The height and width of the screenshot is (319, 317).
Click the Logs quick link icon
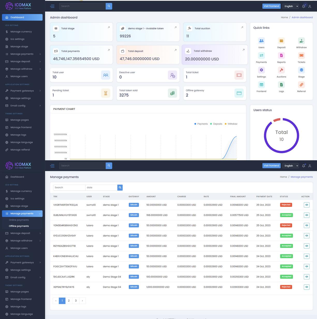[281, 85]
